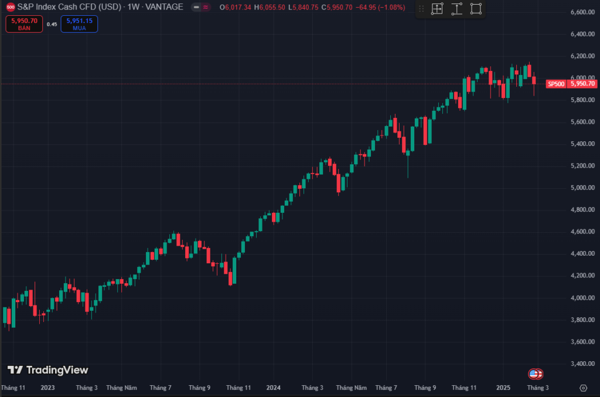The width and height of the screenshot is (600, 397).
Task: Click the 4,600.00 price axis label
Action: 582,232
